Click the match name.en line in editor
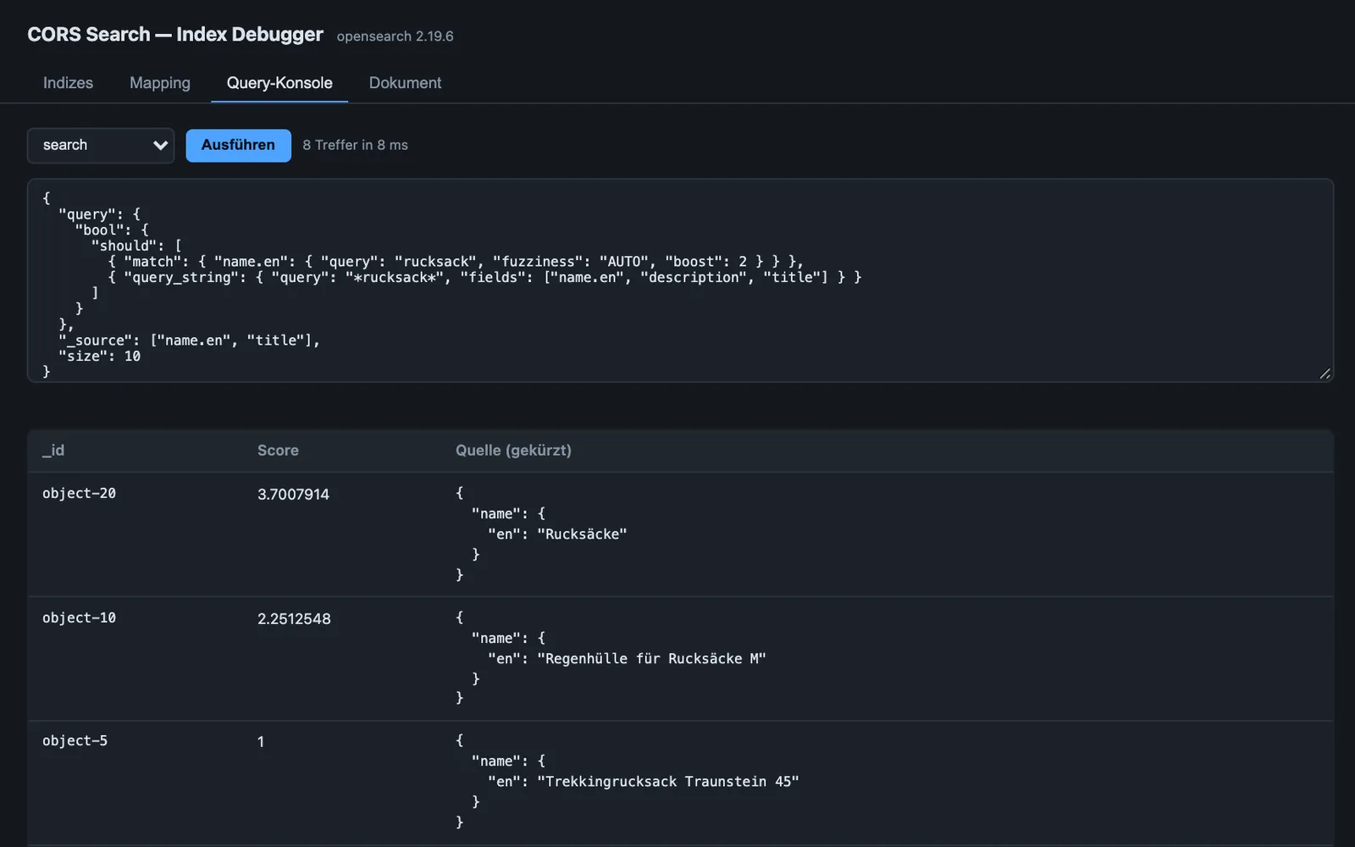This screenshot has height=847, width=1355. pyautogui.click(x=456, y=261)
